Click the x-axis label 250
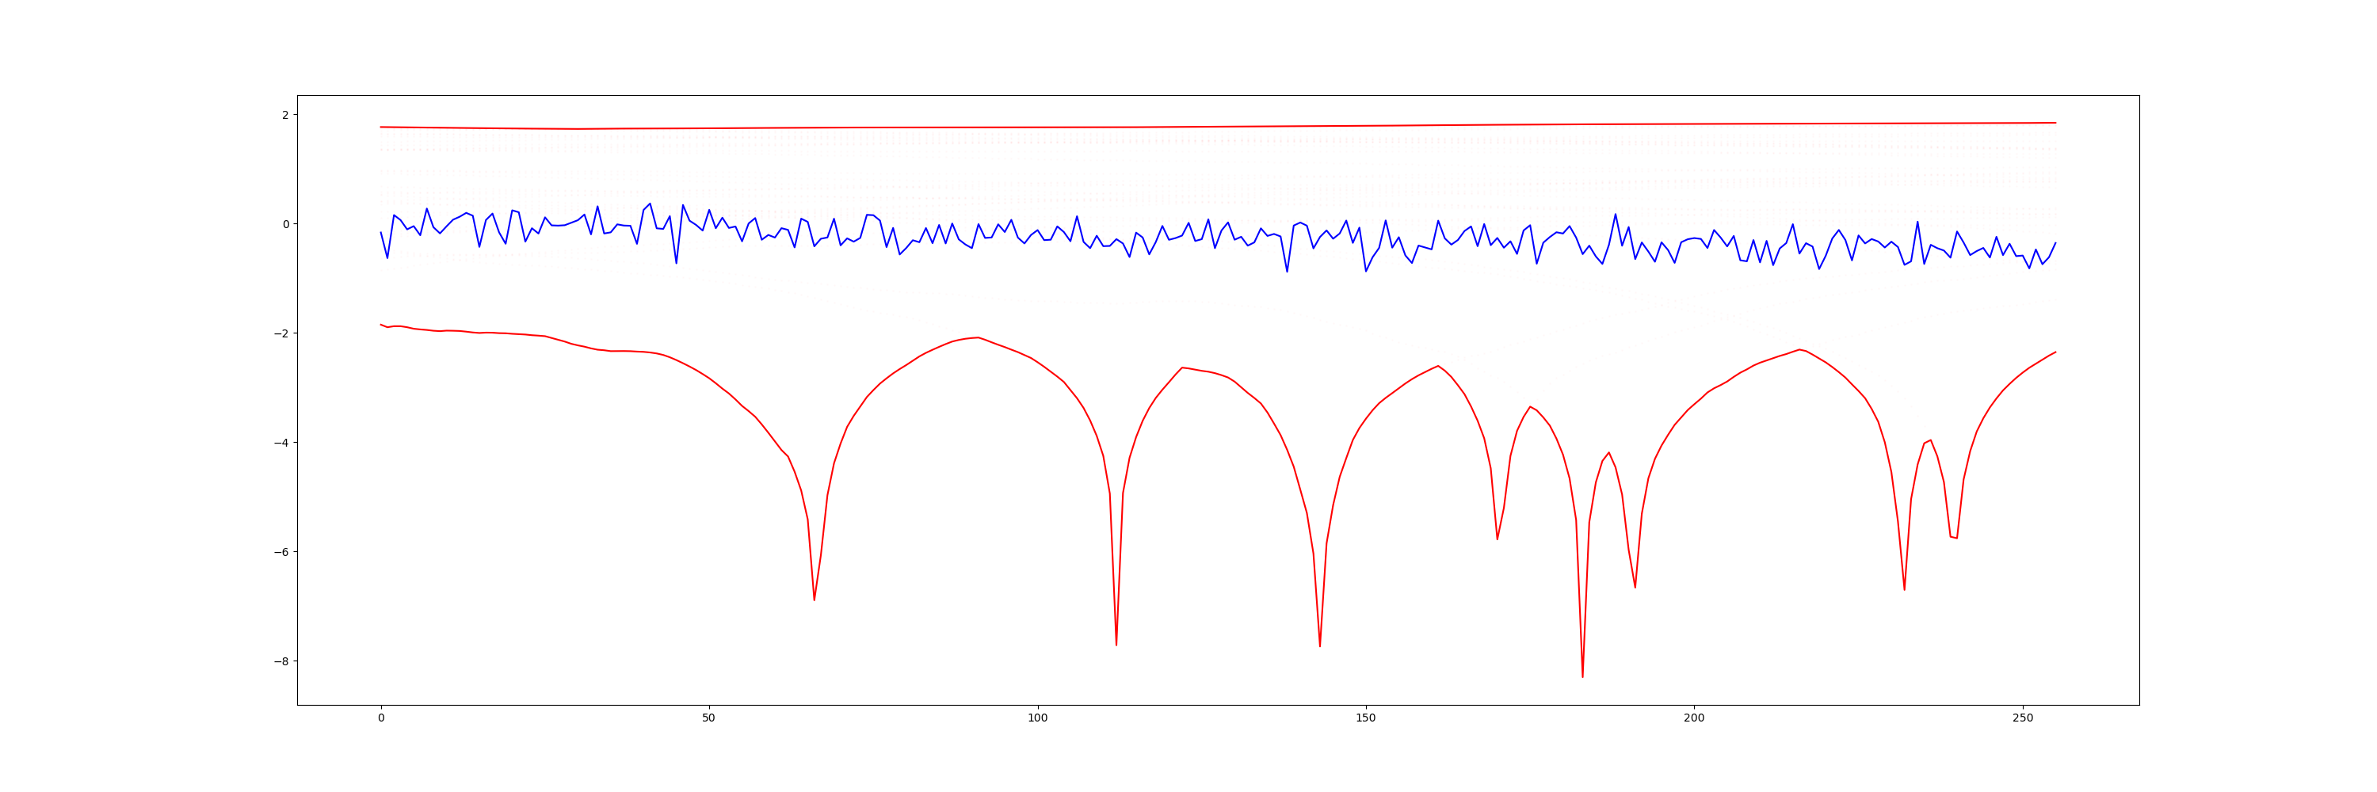Image resolution: width=2377 pixels, height=792 pixels. click(x=2022, y=718)
